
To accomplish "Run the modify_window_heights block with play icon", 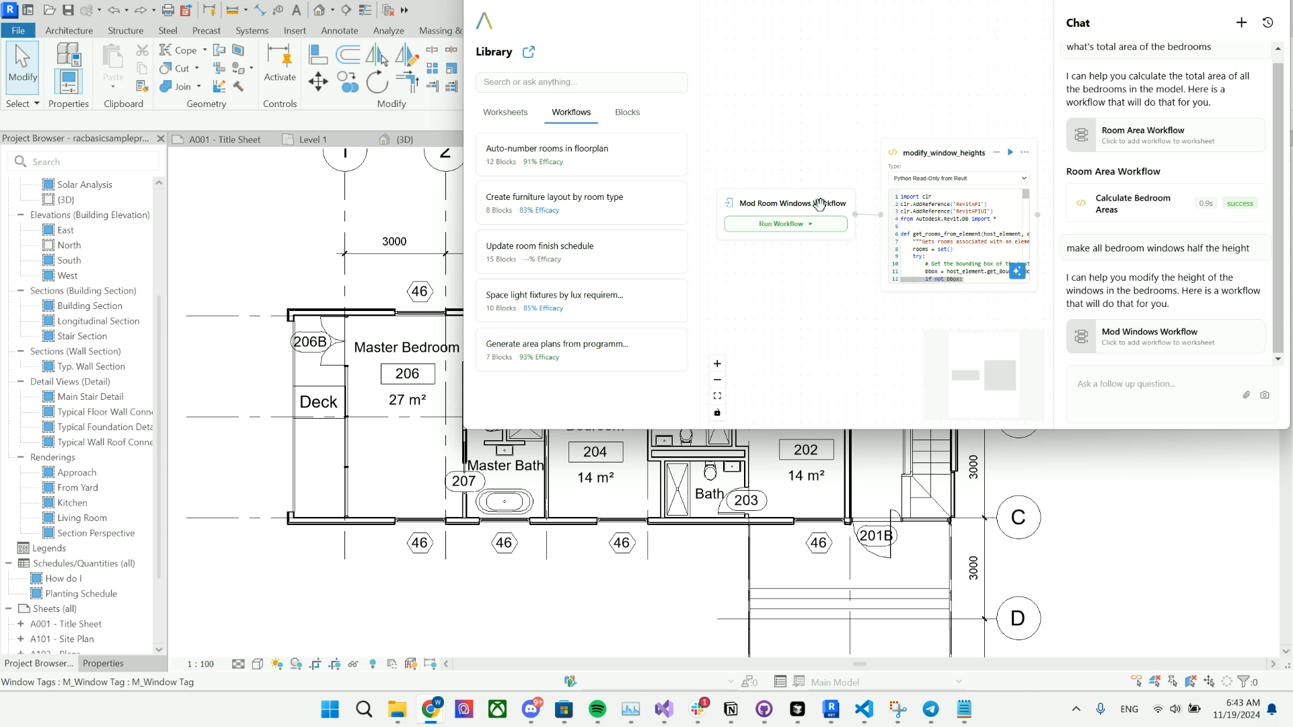I will [x=1010, y=152].
